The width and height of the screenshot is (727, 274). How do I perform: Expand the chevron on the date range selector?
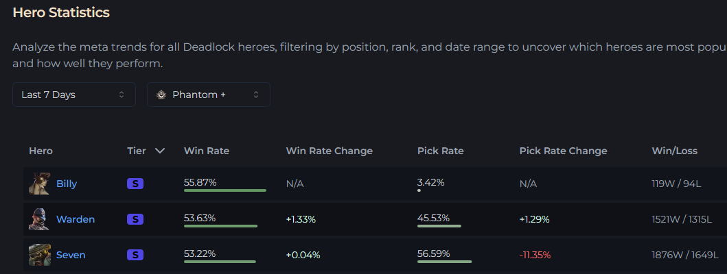(x=122, y=95)
